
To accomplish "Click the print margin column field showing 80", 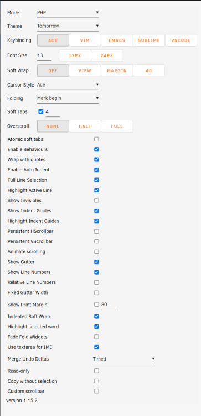I will click(109, 305).
